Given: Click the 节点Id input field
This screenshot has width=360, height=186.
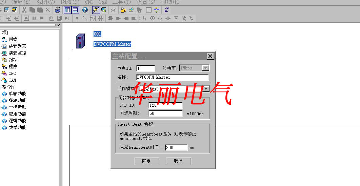Looking at the screenshot, I should pos(146,68).
